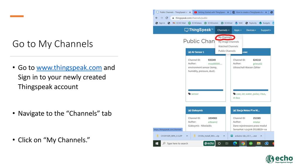Expand options for arduino-ide download
This screenshot has height=168, width=300.
point(262,136)
